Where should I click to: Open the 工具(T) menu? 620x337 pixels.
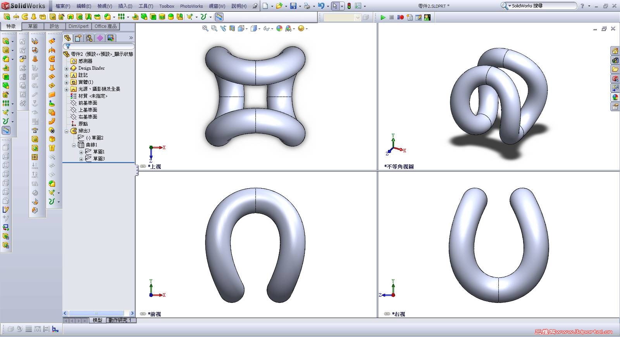tap(146, 6)
